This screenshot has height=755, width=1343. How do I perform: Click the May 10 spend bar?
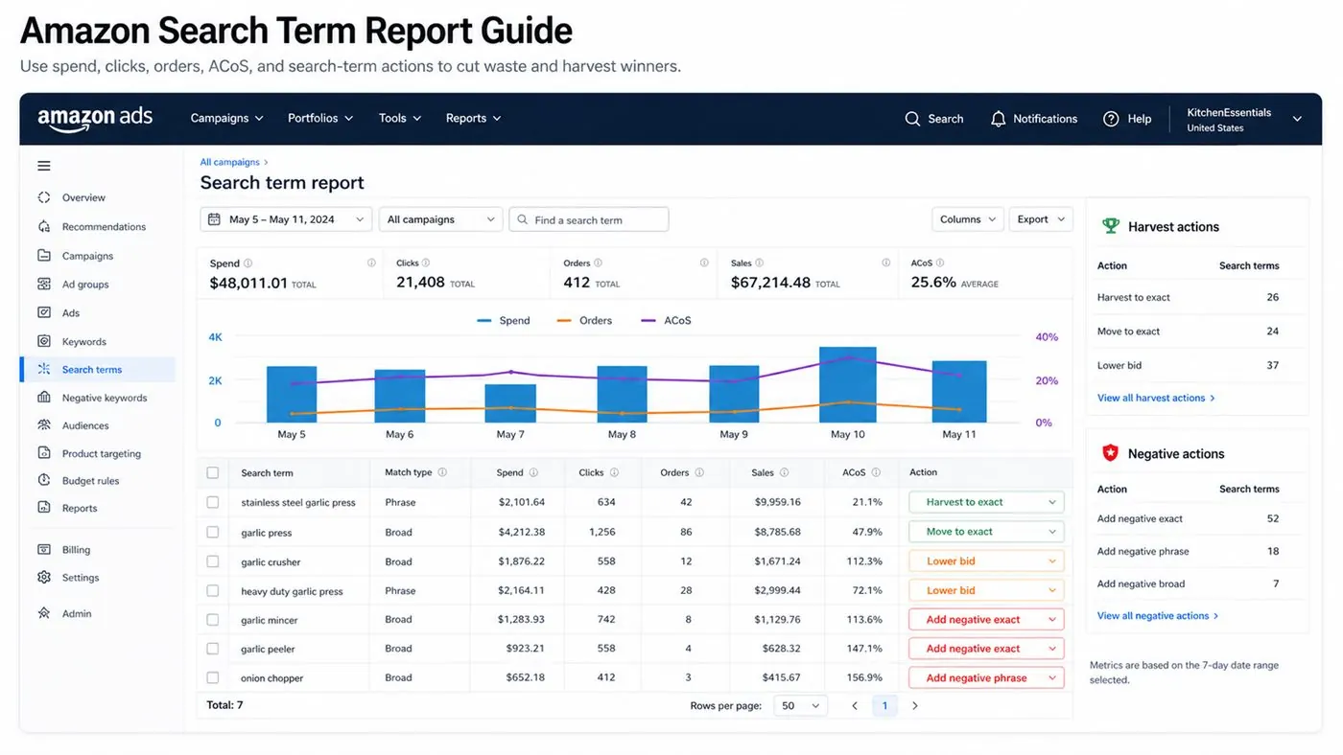click(x=848, y=385)
